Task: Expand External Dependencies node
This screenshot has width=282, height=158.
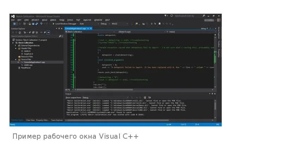Action: pos(16,46)
